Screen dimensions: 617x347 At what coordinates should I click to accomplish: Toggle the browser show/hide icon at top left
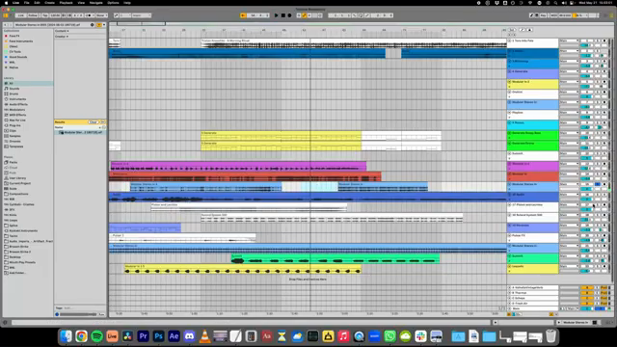[6, 15]
